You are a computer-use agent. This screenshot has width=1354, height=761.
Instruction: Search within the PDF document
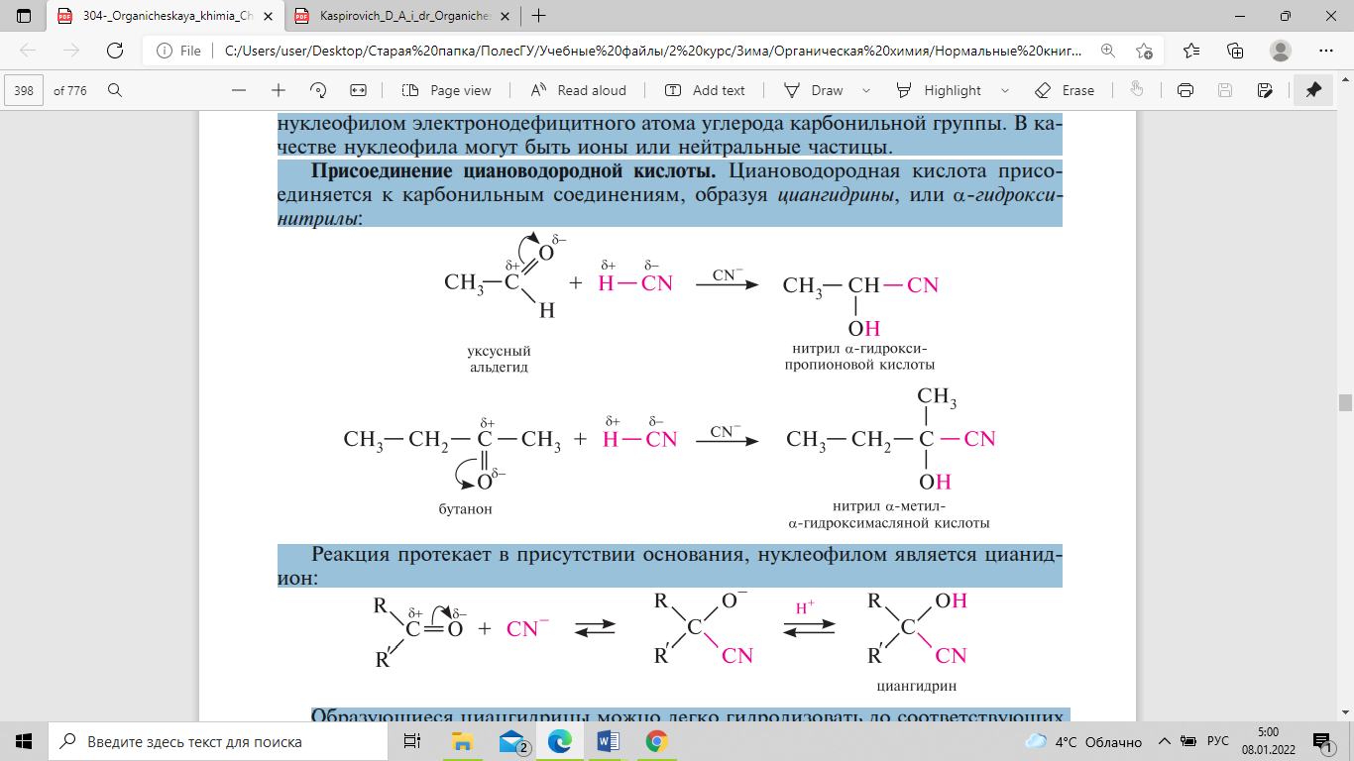pos(114,90)
